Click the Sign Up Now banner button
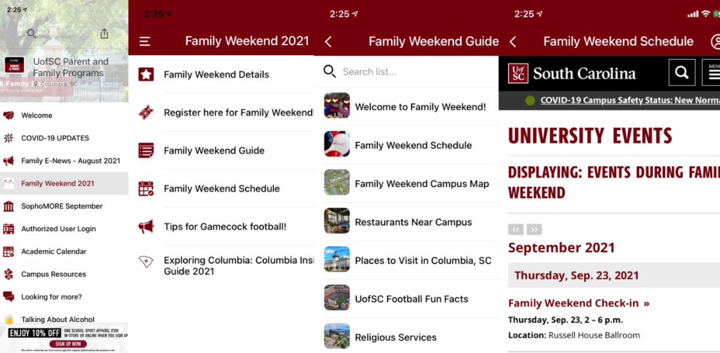Image resolution: width=720 pixels, height=353 pixels. (64, 344)
